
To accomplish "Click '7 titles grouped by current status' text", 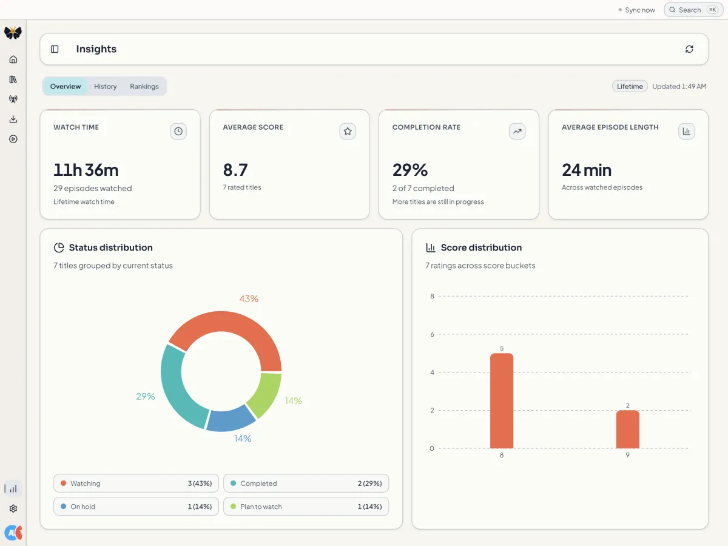I will [x=113, y=266].
